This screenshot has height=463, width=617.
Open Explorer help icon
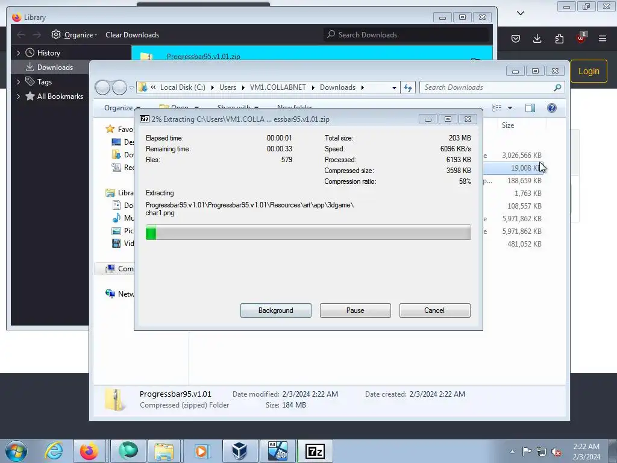click(x=552, y=108)
